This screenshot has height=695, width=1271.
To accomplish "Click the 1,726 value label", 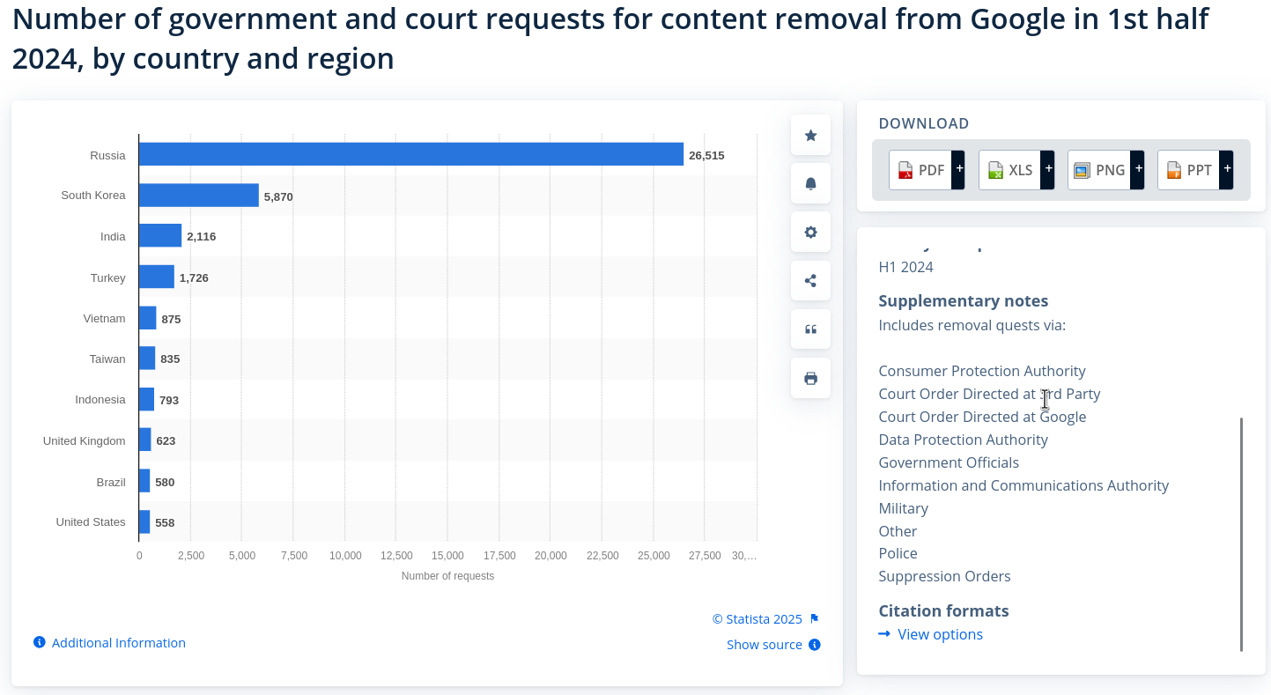I will 194,277.
